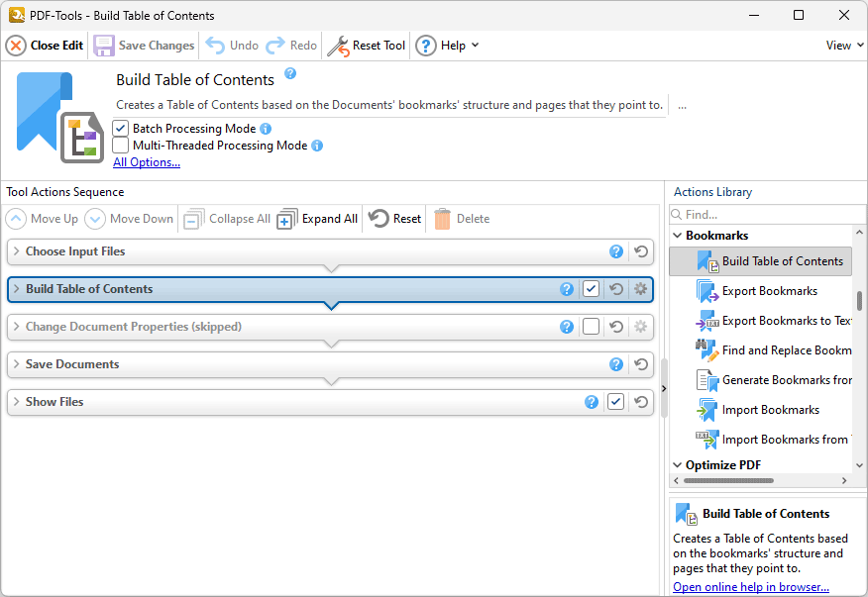868x597 pixels.
Task: Click the Redo arrow icon
Action: (275, 46)
